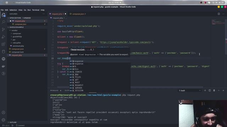Image resolution: width=227 pixels, height=127 pixels.
Task: Click the split editor right icon
Action: click(219, 14)
